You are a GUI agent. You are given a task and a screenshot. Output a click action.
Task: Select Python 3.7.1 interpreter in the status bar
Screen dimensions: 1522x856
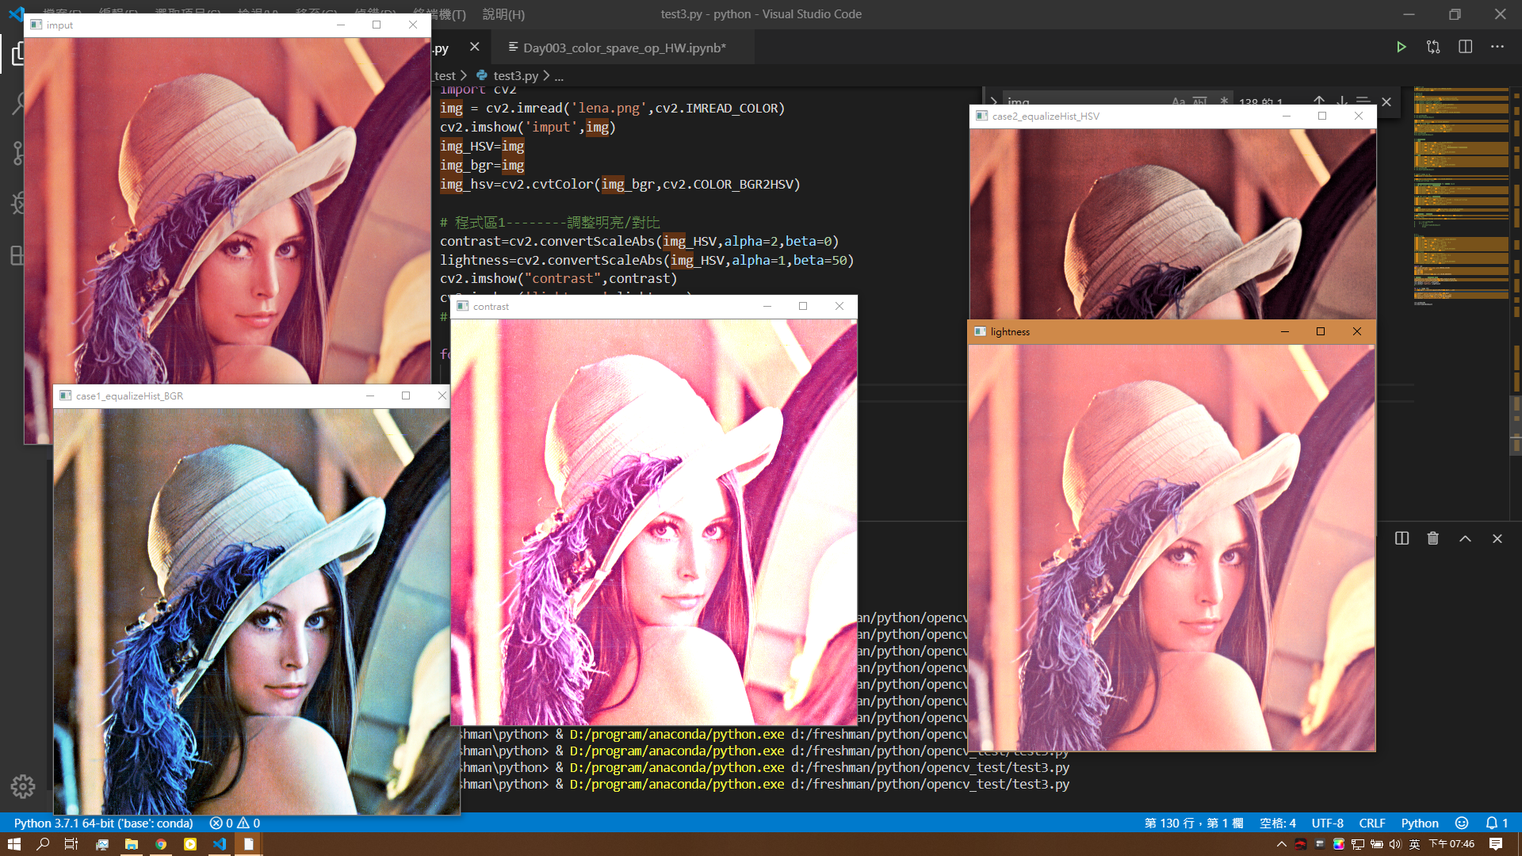pyautogui.click(x=103, y=823)
